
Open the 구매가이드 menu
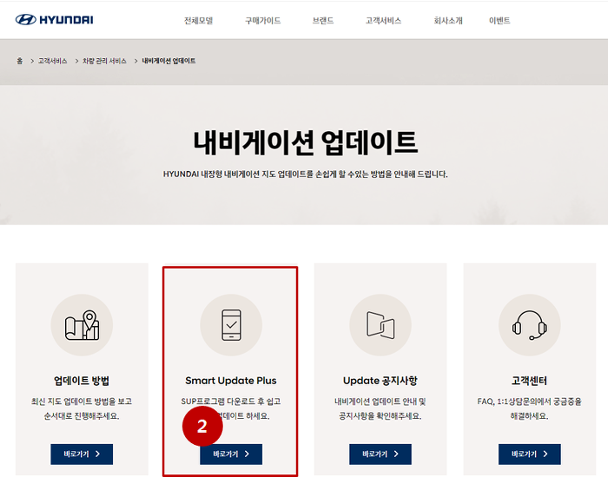point(263,21)
